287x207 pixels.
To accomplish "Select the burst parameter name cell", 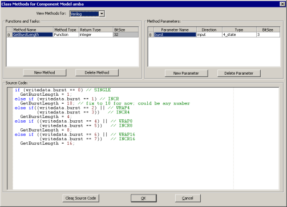I will tap(175, 35).
